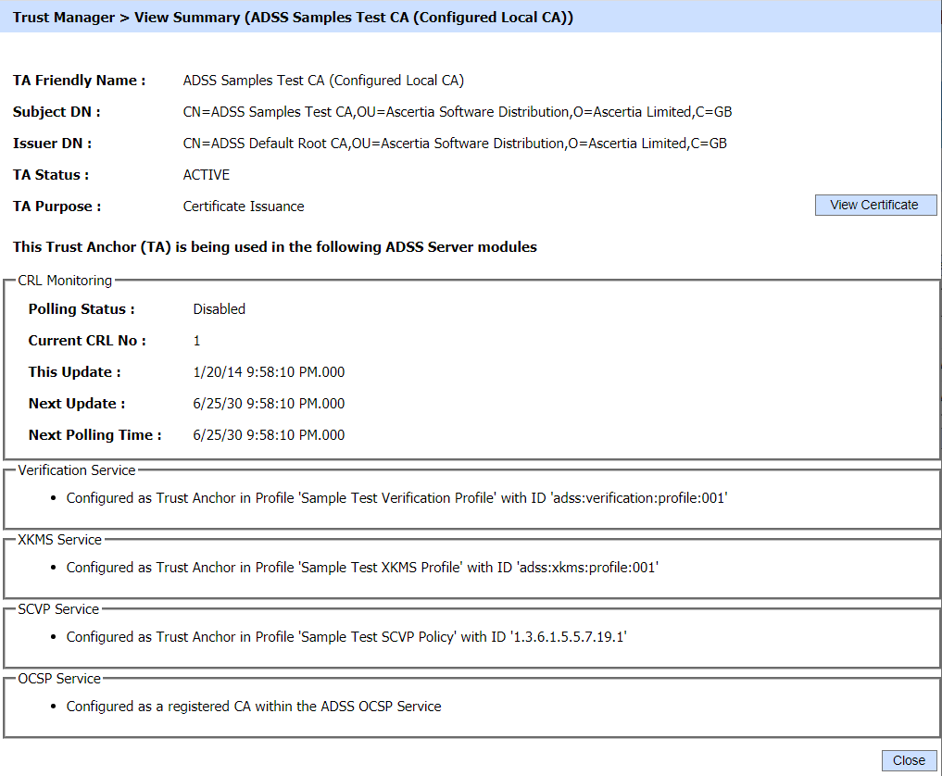Click the This Update date value

[269, 372]
